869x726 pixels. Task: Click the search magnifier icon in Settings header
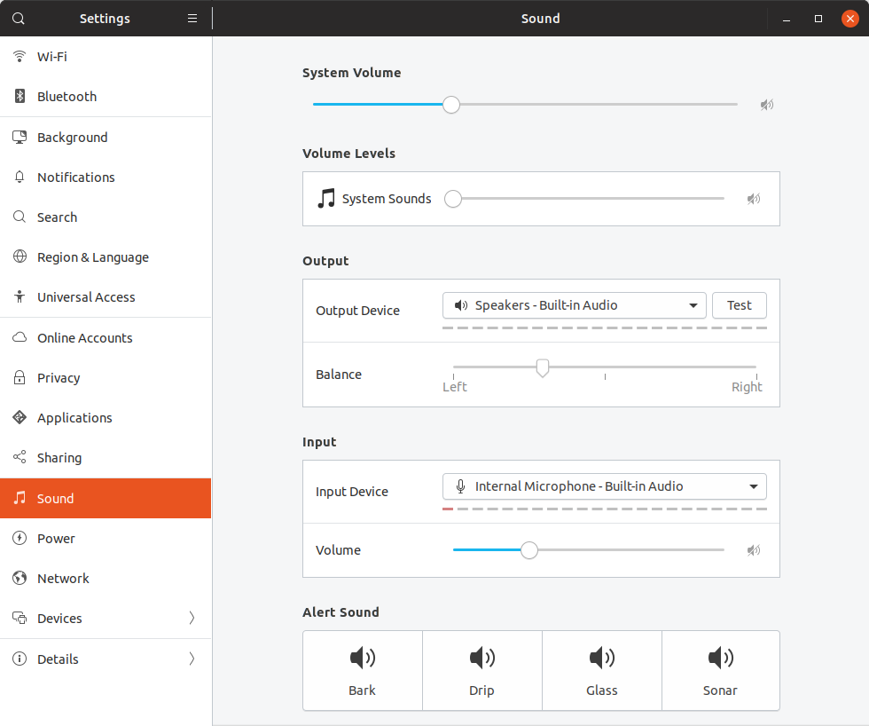point(19,19)
